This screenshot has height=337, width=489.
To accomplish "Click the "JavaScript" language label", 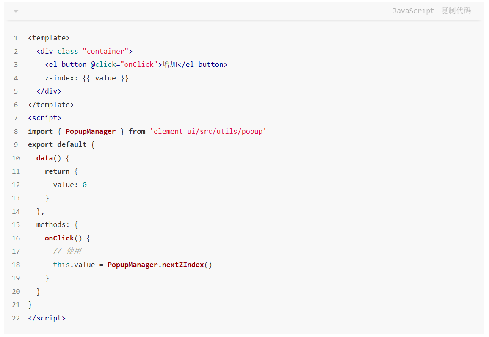I will pos(413,11).
